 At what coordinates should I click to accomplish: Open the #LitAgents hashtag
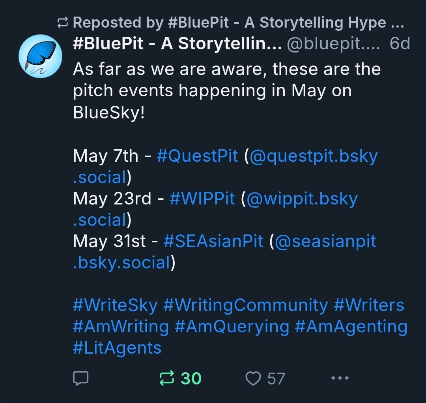tap(117, 348)
